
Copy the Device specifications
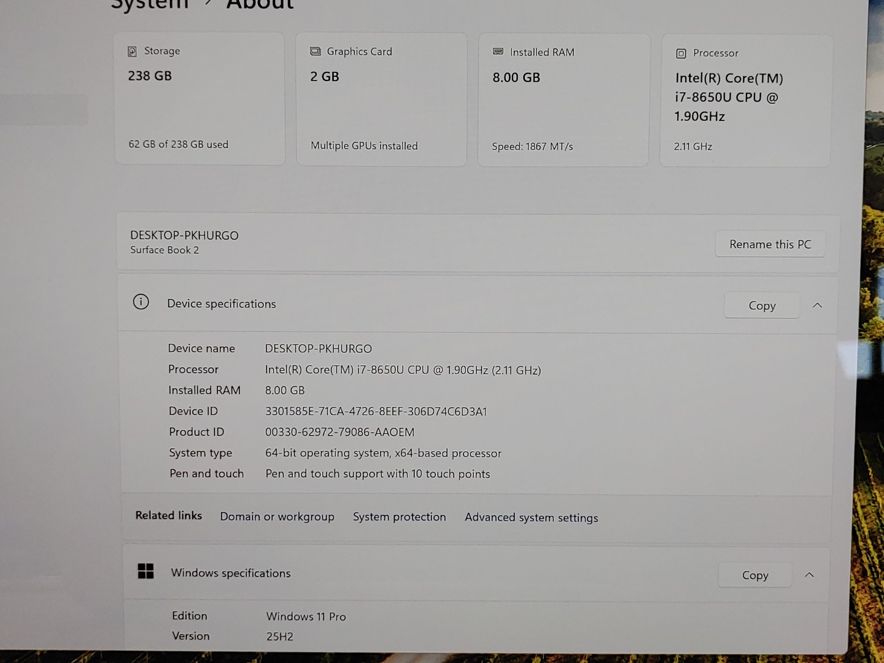pos(762,305)
